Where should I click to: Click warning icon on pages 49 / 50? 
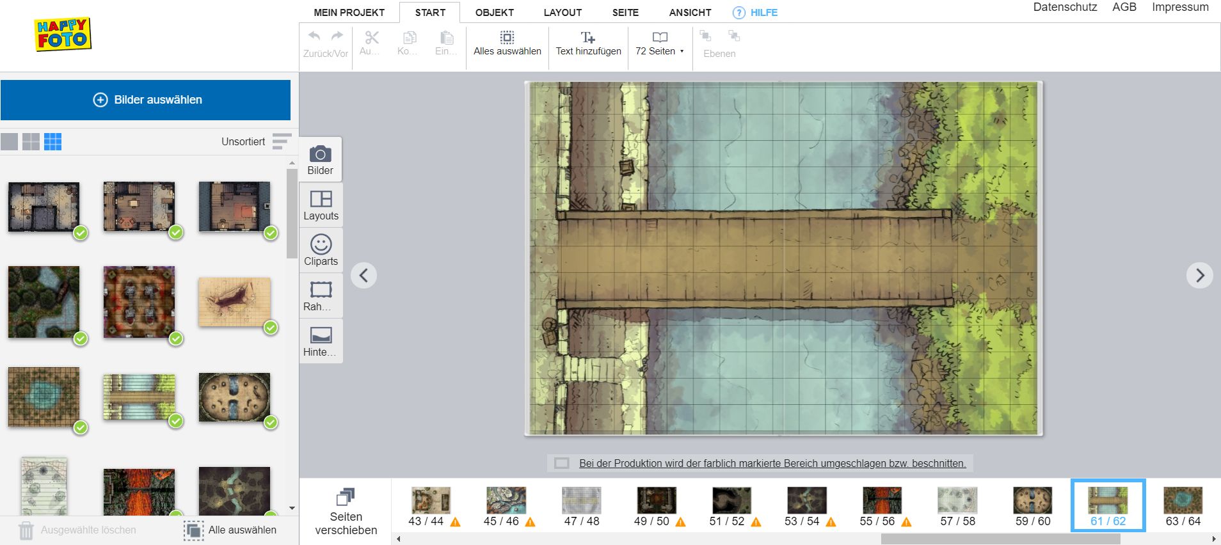click(x=680, y=522)
